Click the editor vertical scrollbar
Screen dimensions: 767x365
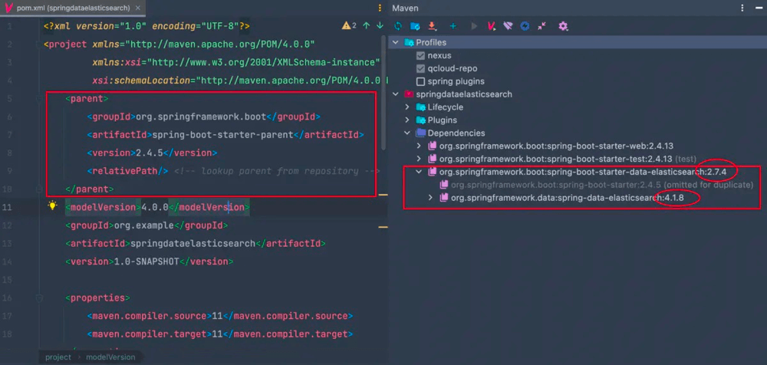point(384,93)
